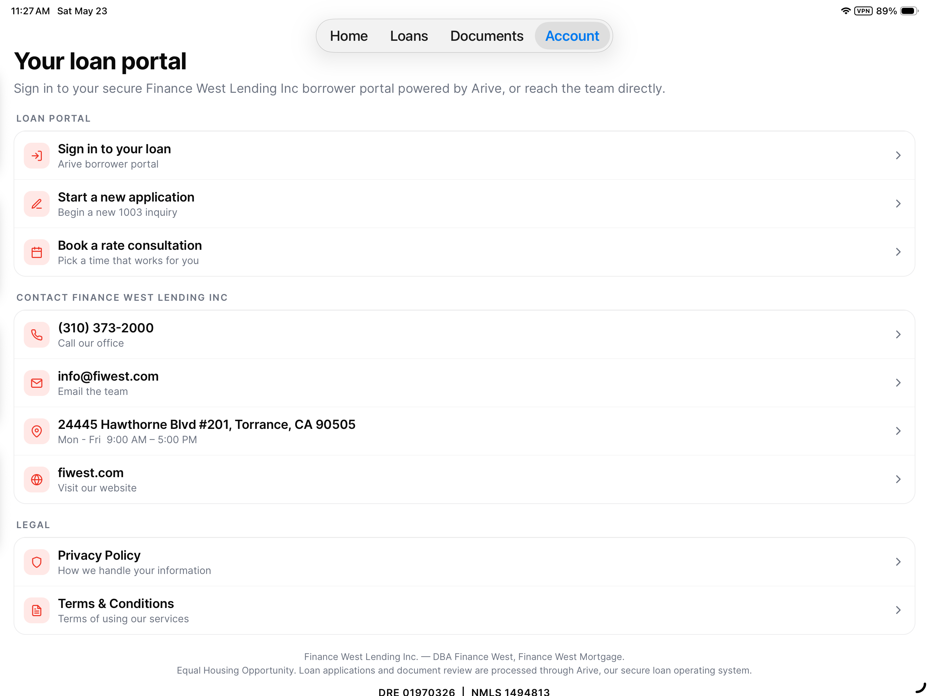Tap the 11:27 AM clock

pos(30,11)
